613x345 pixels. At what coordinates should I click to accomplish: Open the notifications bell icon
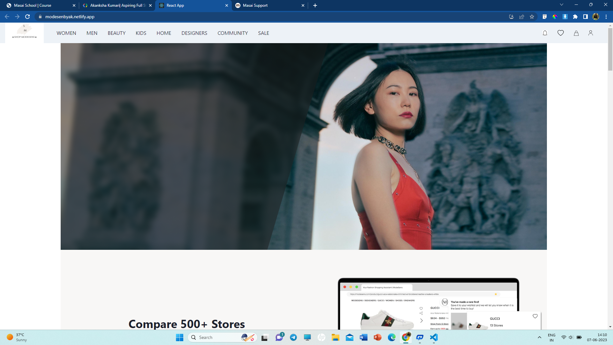click(545, 33)
